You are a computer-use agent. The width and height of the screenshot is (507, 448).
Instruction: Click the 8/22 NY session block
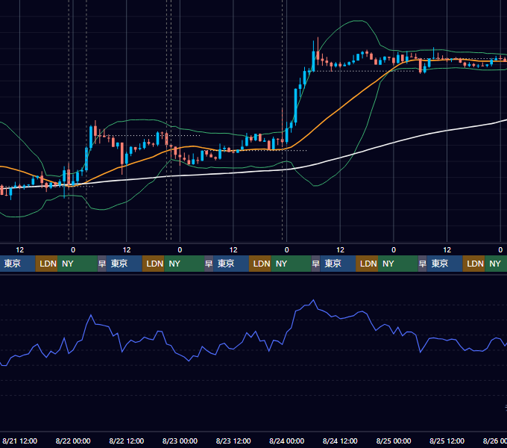pos(184,264)
